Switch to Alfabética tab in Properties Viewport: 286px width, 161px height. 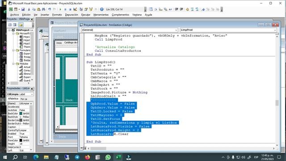[13, 99]
